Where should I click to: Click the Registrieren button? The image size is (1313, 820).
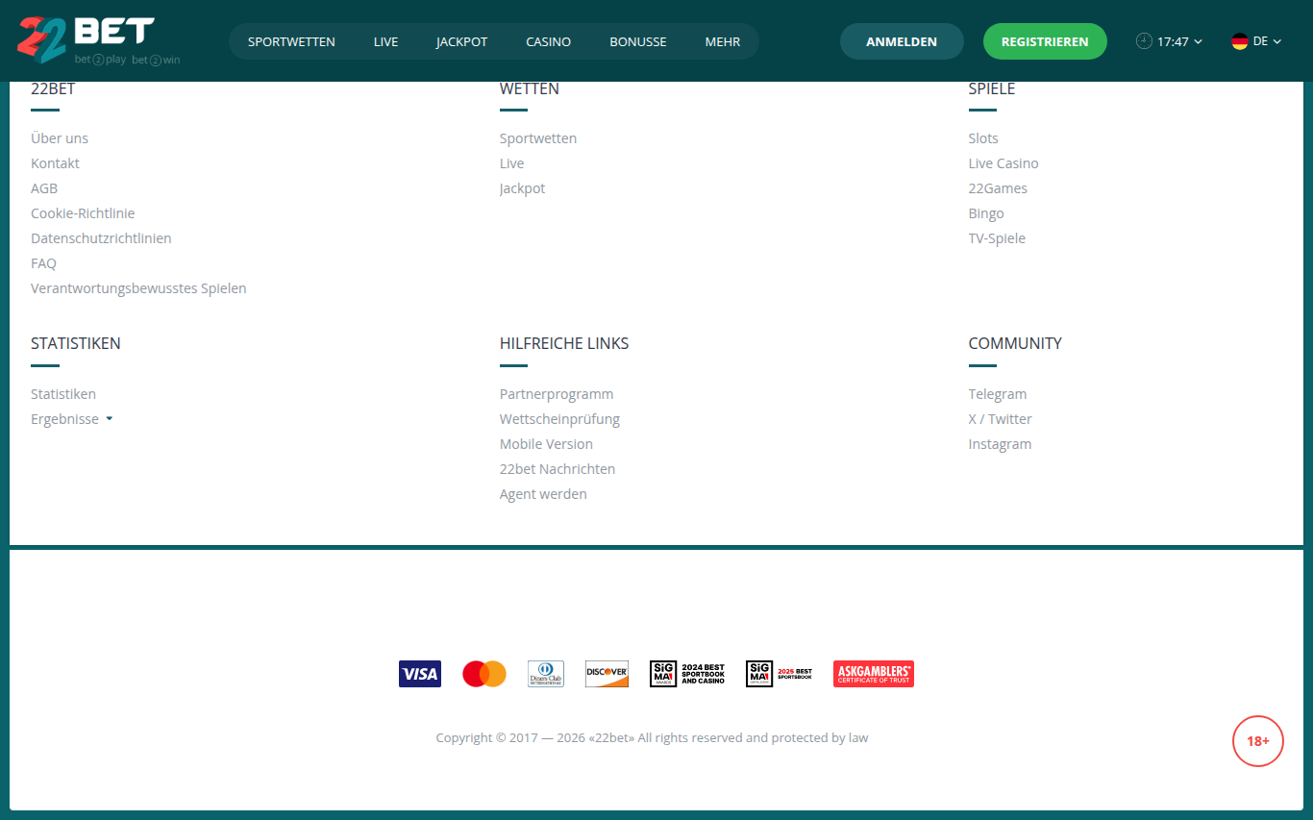[x=1045, y=41]
